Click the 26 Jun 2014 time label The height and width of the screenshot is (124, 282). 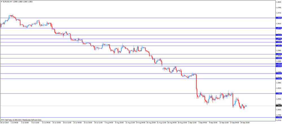(x=5, y=123)
